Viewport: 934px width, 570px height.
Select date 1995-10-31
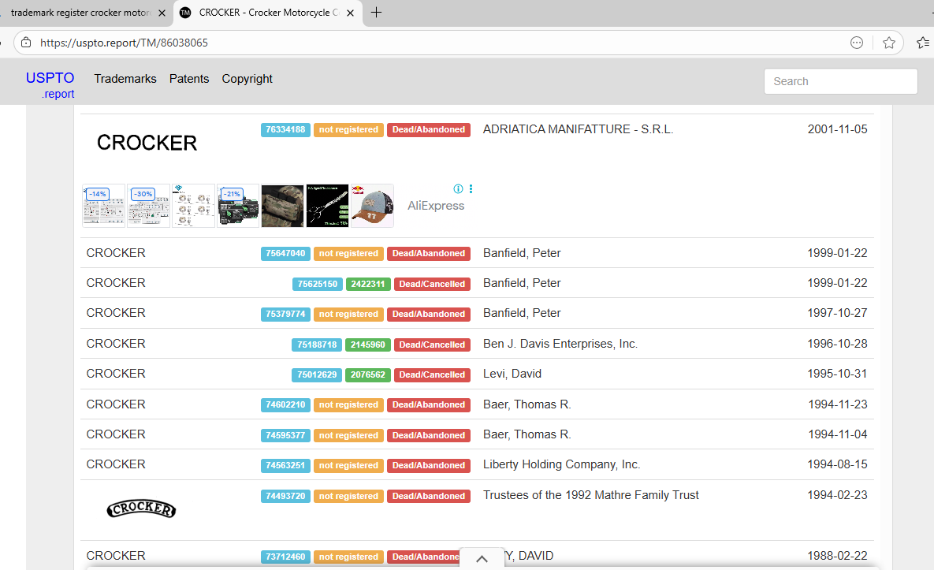pyautogui.click(x=837, y=374)
